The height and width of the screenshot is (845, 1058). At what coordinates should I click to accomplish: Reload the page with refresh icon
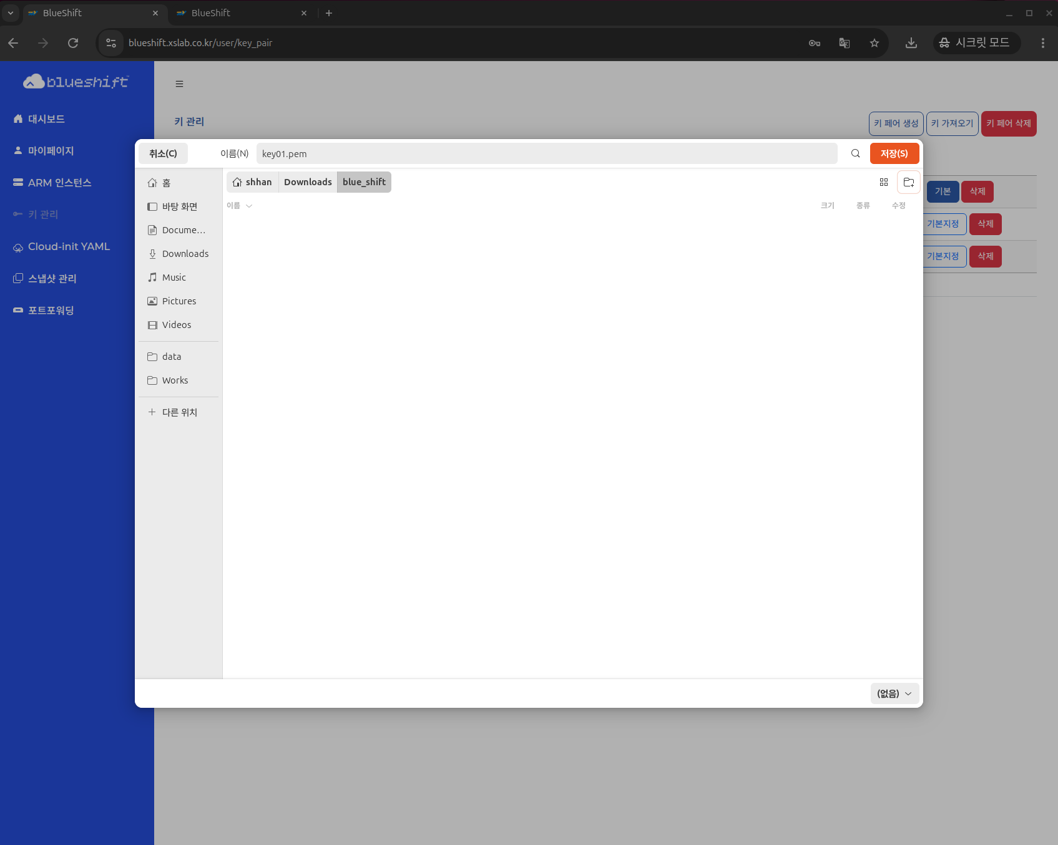(x=73, y=43)
